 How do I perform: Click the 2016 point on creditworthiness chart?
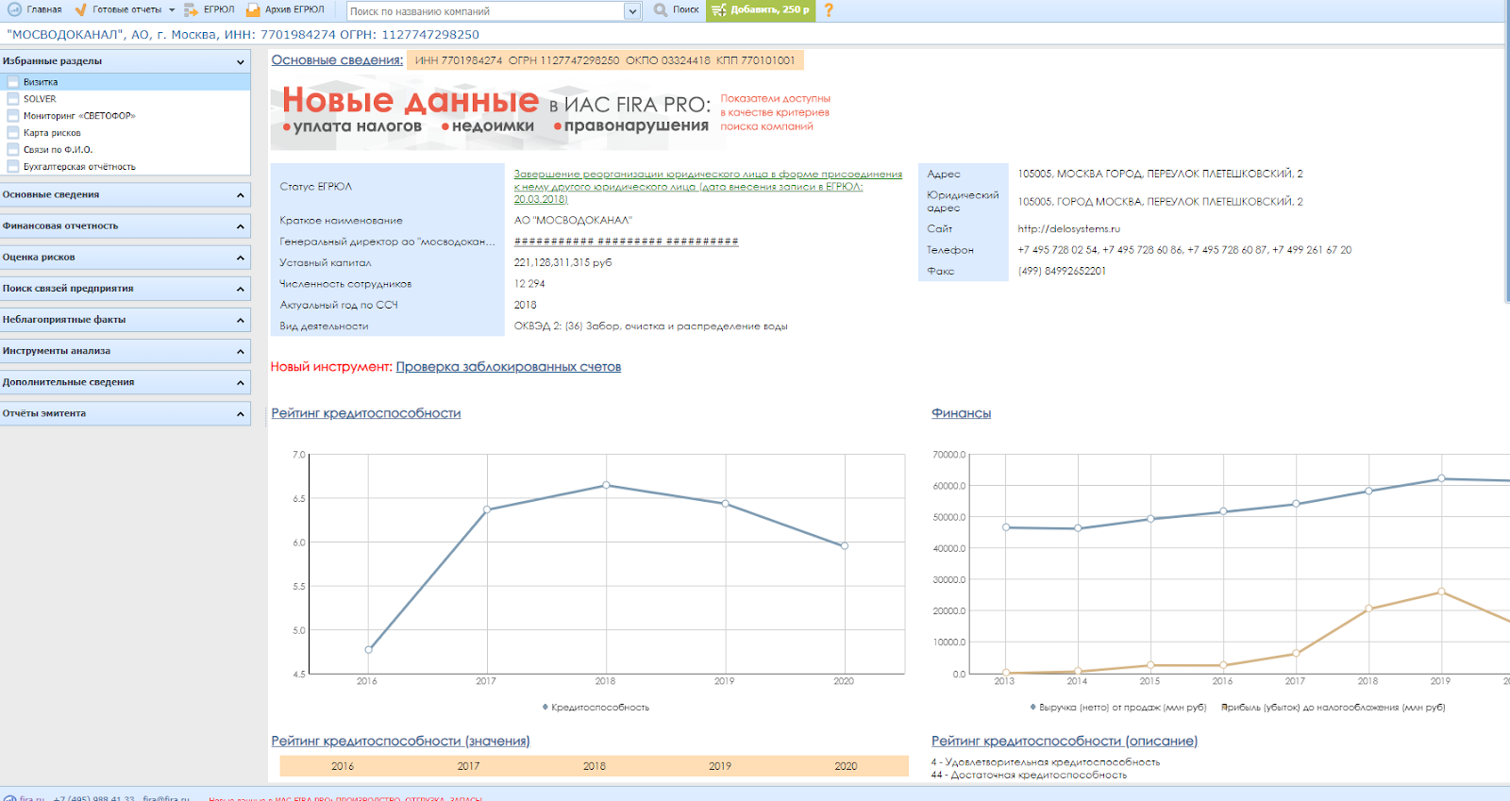click(368, 649)
